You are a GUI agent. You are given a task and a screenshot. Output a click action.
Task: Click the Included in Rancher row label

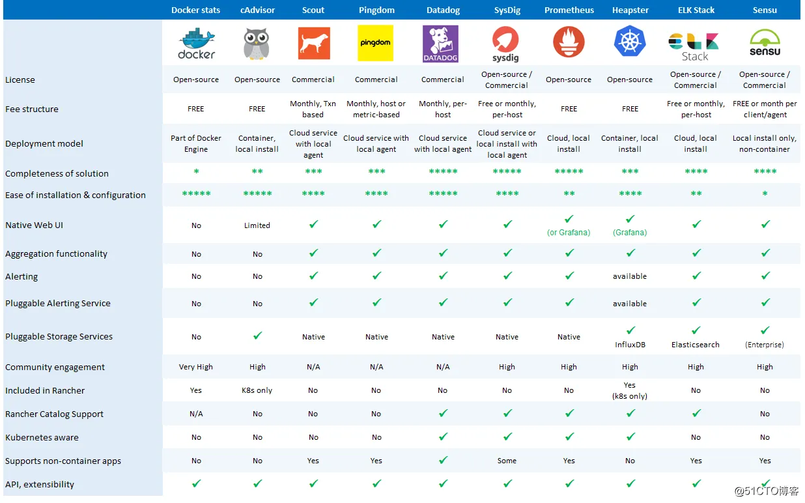point(45,390)
